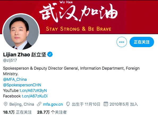Open the three-dot more options button
Screen dimensions: 158x116
(x=122, y=42)
